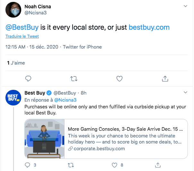Retweet Best Buy's response tweet

(x=71, y=165)
